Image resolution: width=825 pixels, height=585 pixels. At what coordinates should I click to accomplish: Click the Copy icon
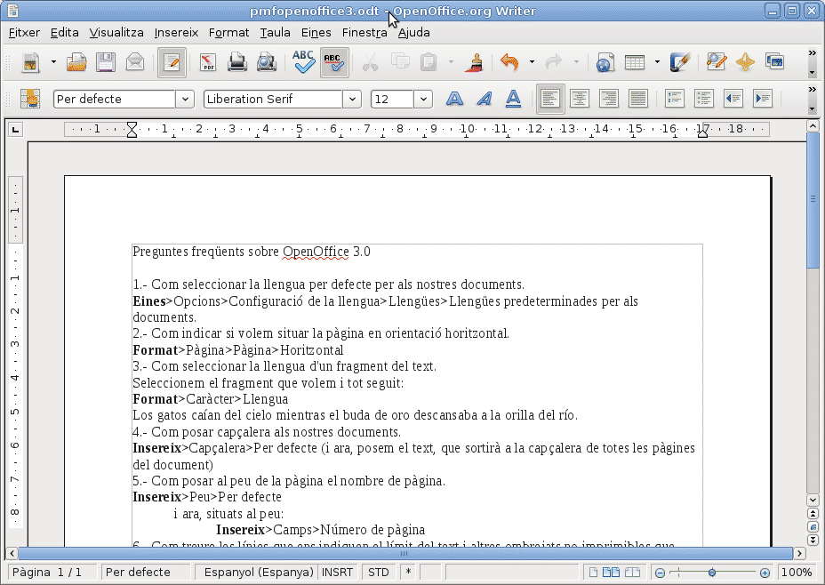[400, 62]
